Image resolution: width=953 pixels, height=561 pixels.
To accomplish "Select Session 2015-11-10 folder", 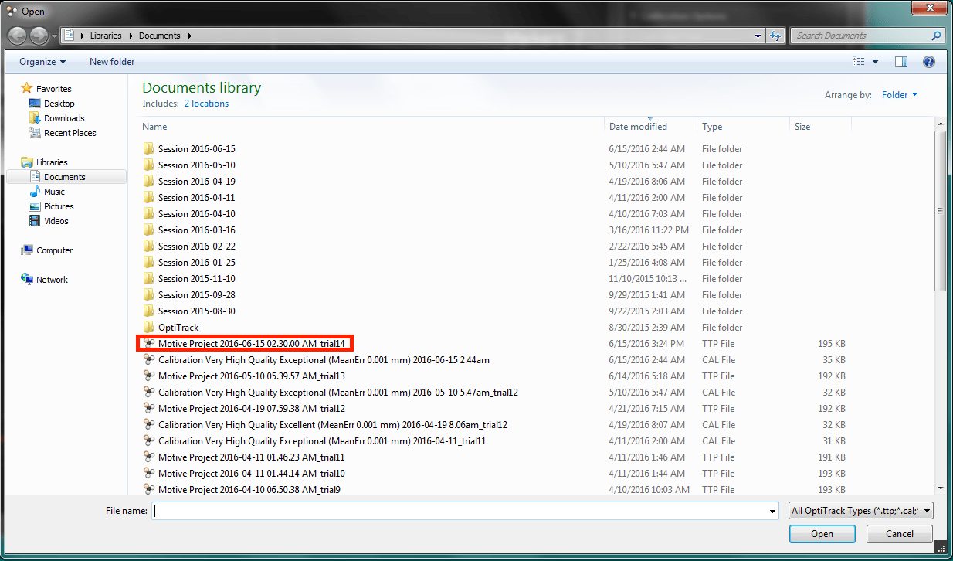I will pyautogui.click(x=197, y=278).
